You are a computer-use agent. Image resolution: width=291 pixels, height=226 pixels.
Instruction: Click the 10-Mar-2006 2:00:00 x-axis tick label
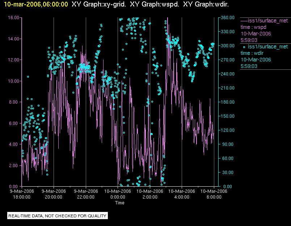tap(150, 194)
